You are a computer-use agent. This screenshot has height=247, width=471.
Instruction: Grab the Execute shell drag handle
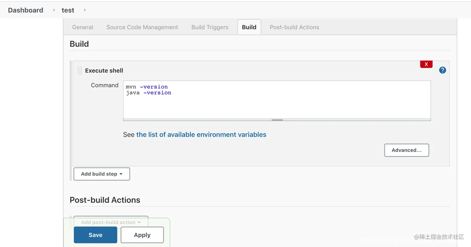tap(79, 70)
